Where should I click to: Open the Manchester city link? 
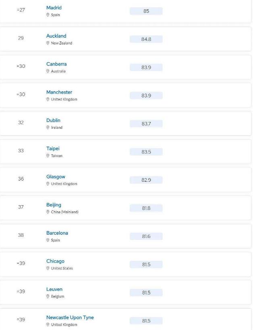[59, 92]
